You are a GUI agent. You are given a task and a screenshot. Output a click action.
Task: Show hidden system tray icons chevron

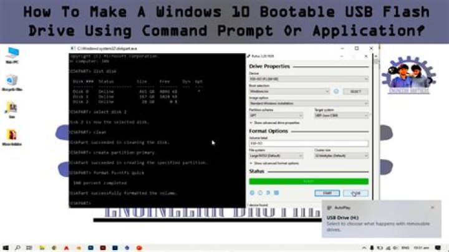[364, 248]
